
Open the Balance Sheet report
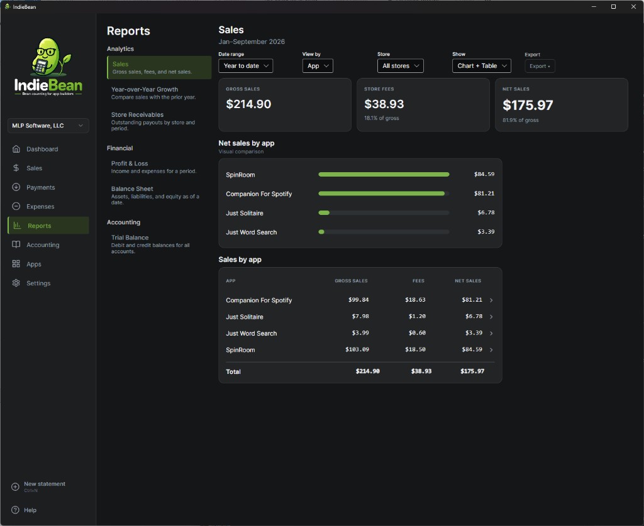click(x=159, y=195)
